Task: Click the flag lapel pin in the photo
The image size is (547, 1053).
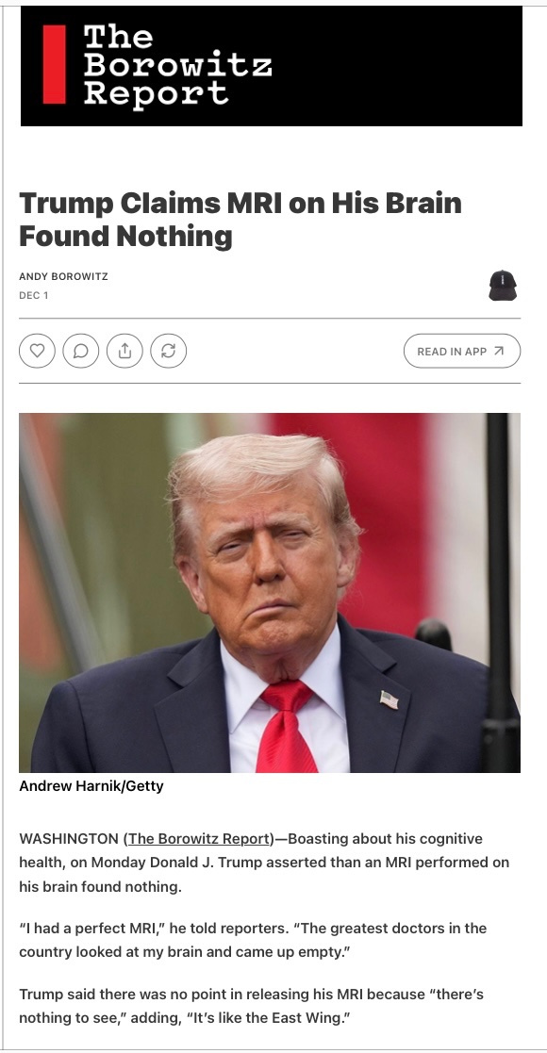Action: coord(390,699)
